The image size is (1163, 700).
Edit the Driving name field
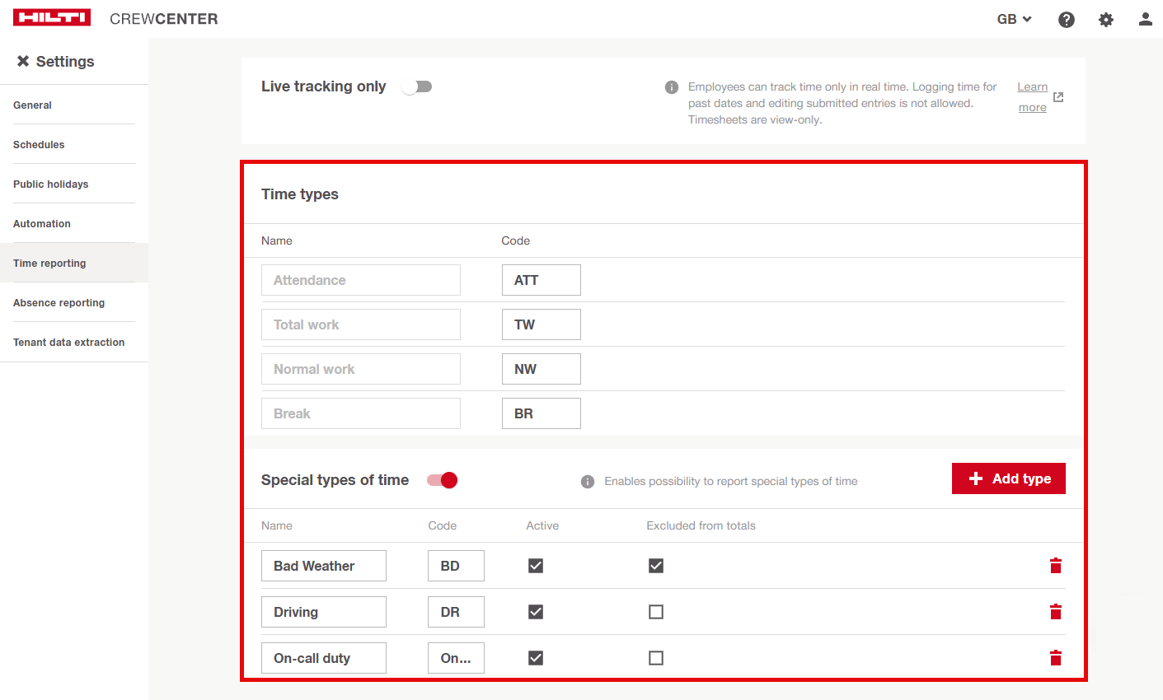(x=324, y=612)
